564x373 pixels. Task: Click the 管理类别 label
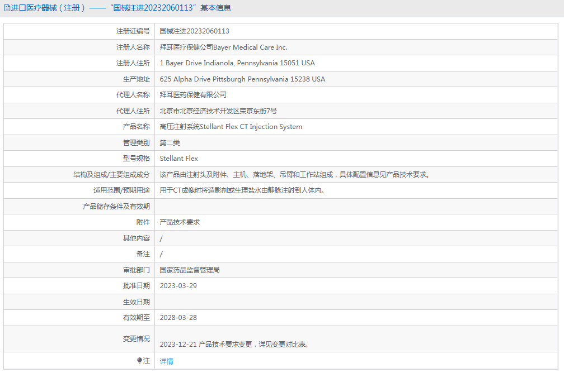click(x=137, y=143)
